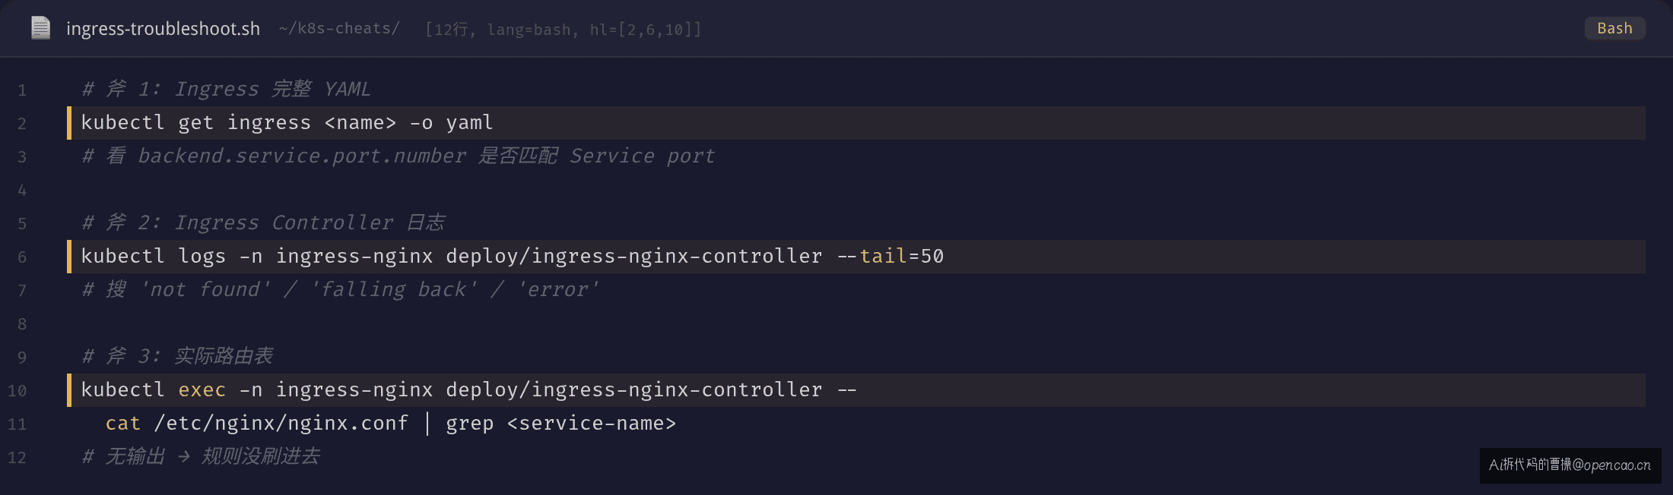Click line number 6 in gutter
This screenshot has height=495, width=1673.
[22, 257]
